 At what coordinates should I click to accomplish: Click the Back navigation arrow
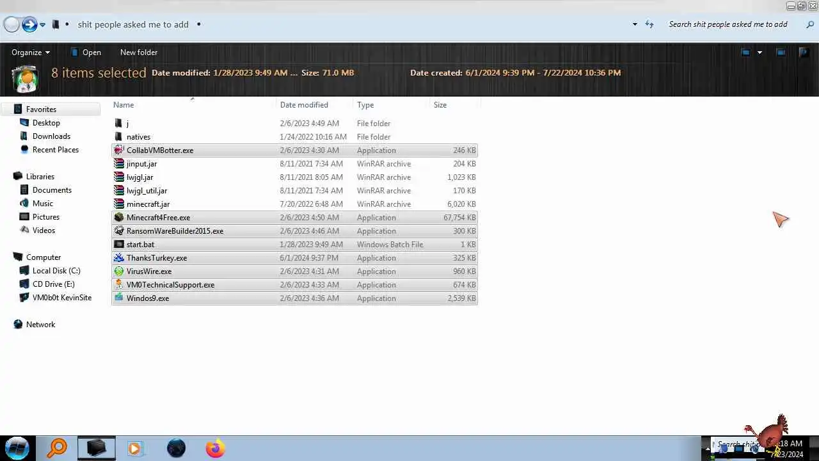coord(12,24)
